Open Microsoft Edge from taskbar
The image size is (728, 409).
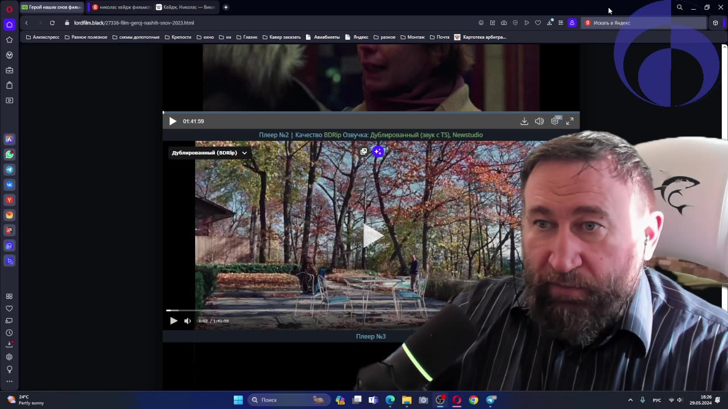(390, 400)
